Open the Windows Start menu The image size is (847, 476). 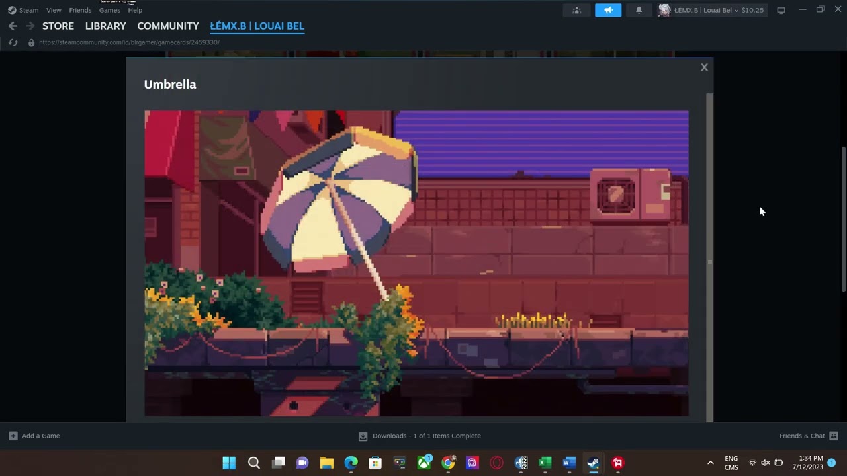point(229,463)
